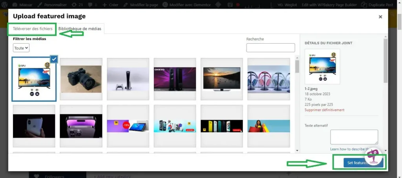Select the Bibliothèque de médias tab
402x178 pixels.
(80, 29)
